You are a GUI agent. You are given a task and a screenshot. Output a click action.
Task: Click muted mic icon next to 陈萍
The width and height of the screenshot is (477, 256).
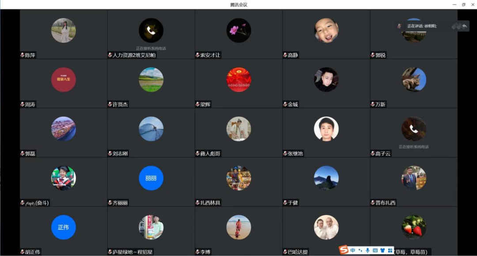click(22, 55)
